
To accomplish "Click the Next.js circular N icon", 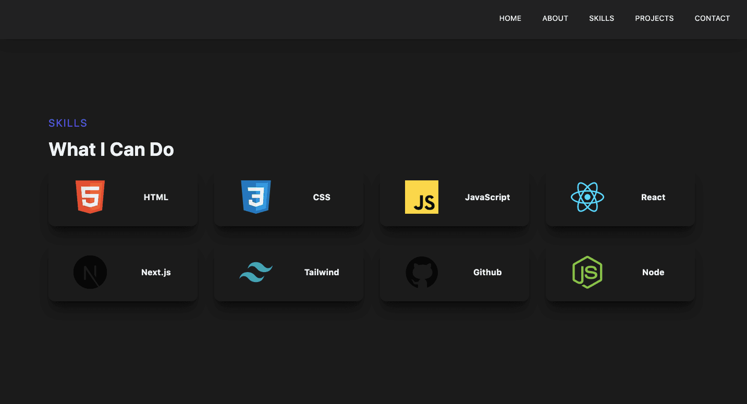I will click(x=90, y=272).
